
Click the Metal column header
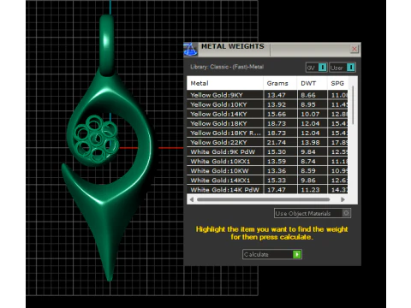point(225,83)
